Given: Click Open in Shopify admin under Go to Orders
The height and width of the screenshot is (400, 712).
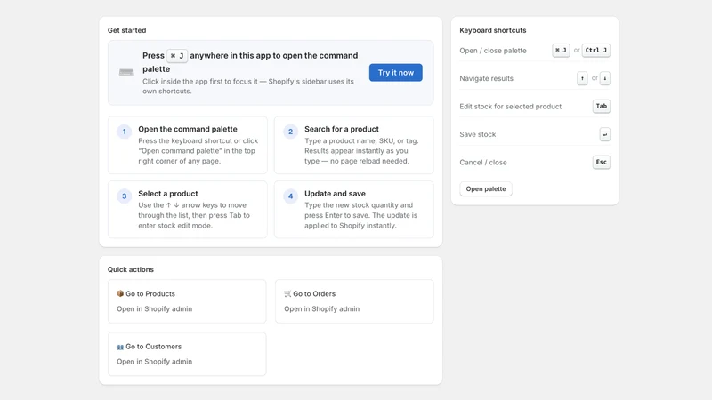Looking at the screenshot, I should tap(322, 308).
